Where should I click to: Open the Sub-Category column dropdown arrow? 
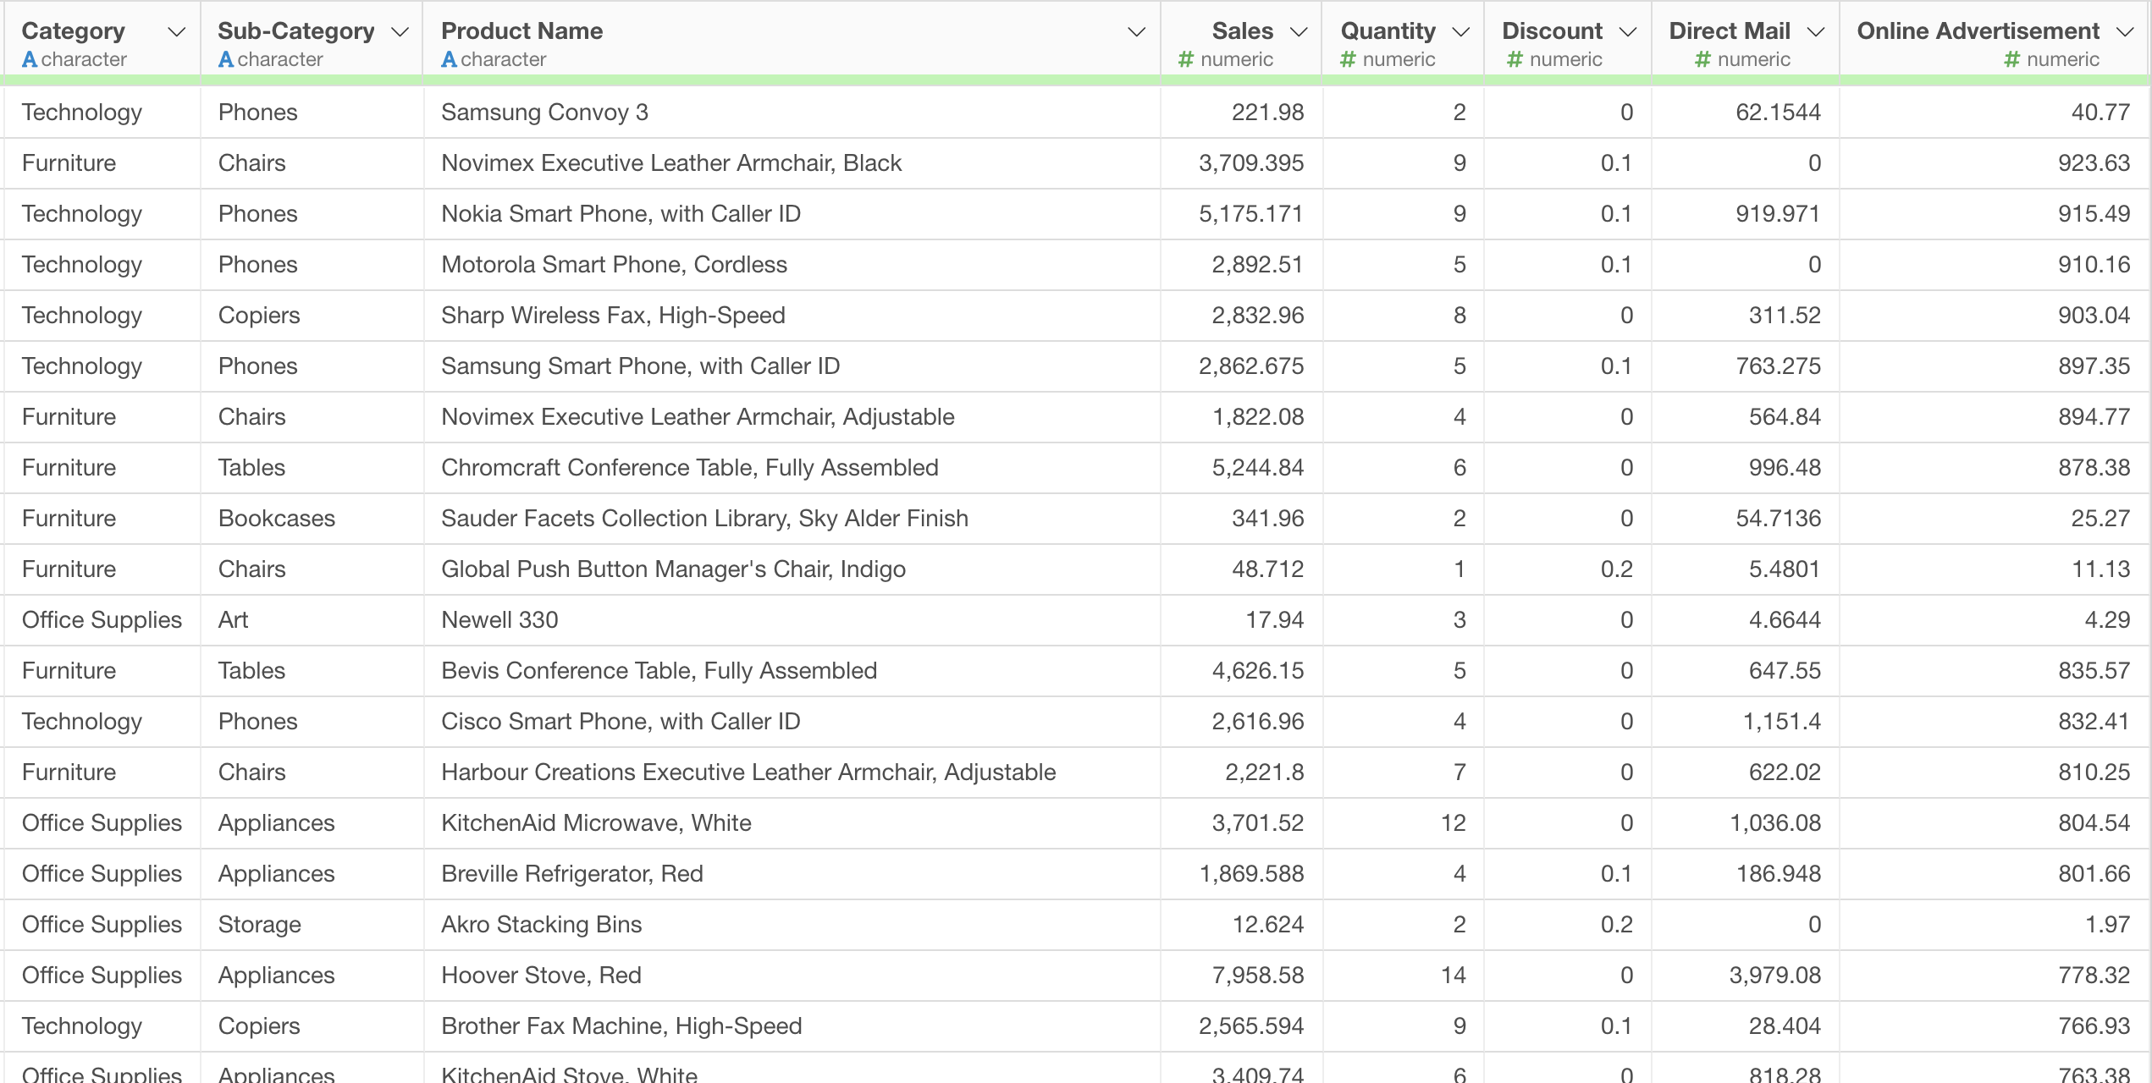pyautogui.click(x=400, y=32)
